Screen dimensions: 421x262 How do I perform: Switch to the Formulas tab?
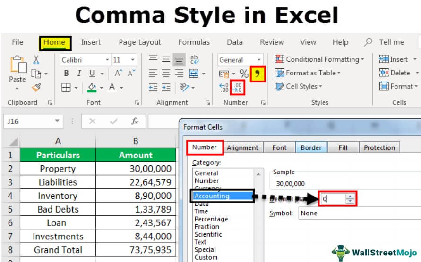point(194,42)
